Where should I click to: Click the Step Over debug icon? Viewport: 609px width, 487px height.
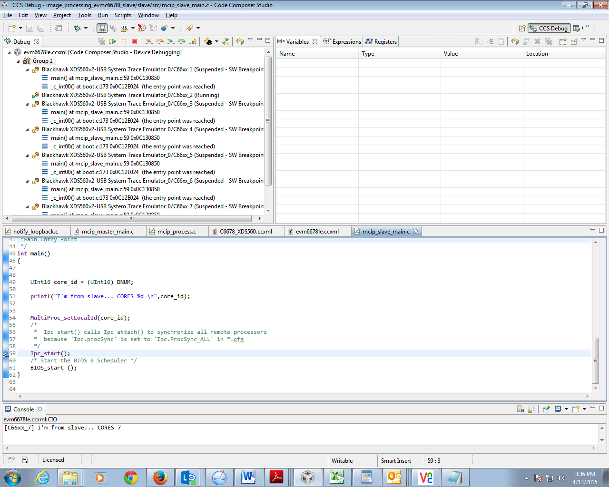pyautogui.click(x=160, y=42)
